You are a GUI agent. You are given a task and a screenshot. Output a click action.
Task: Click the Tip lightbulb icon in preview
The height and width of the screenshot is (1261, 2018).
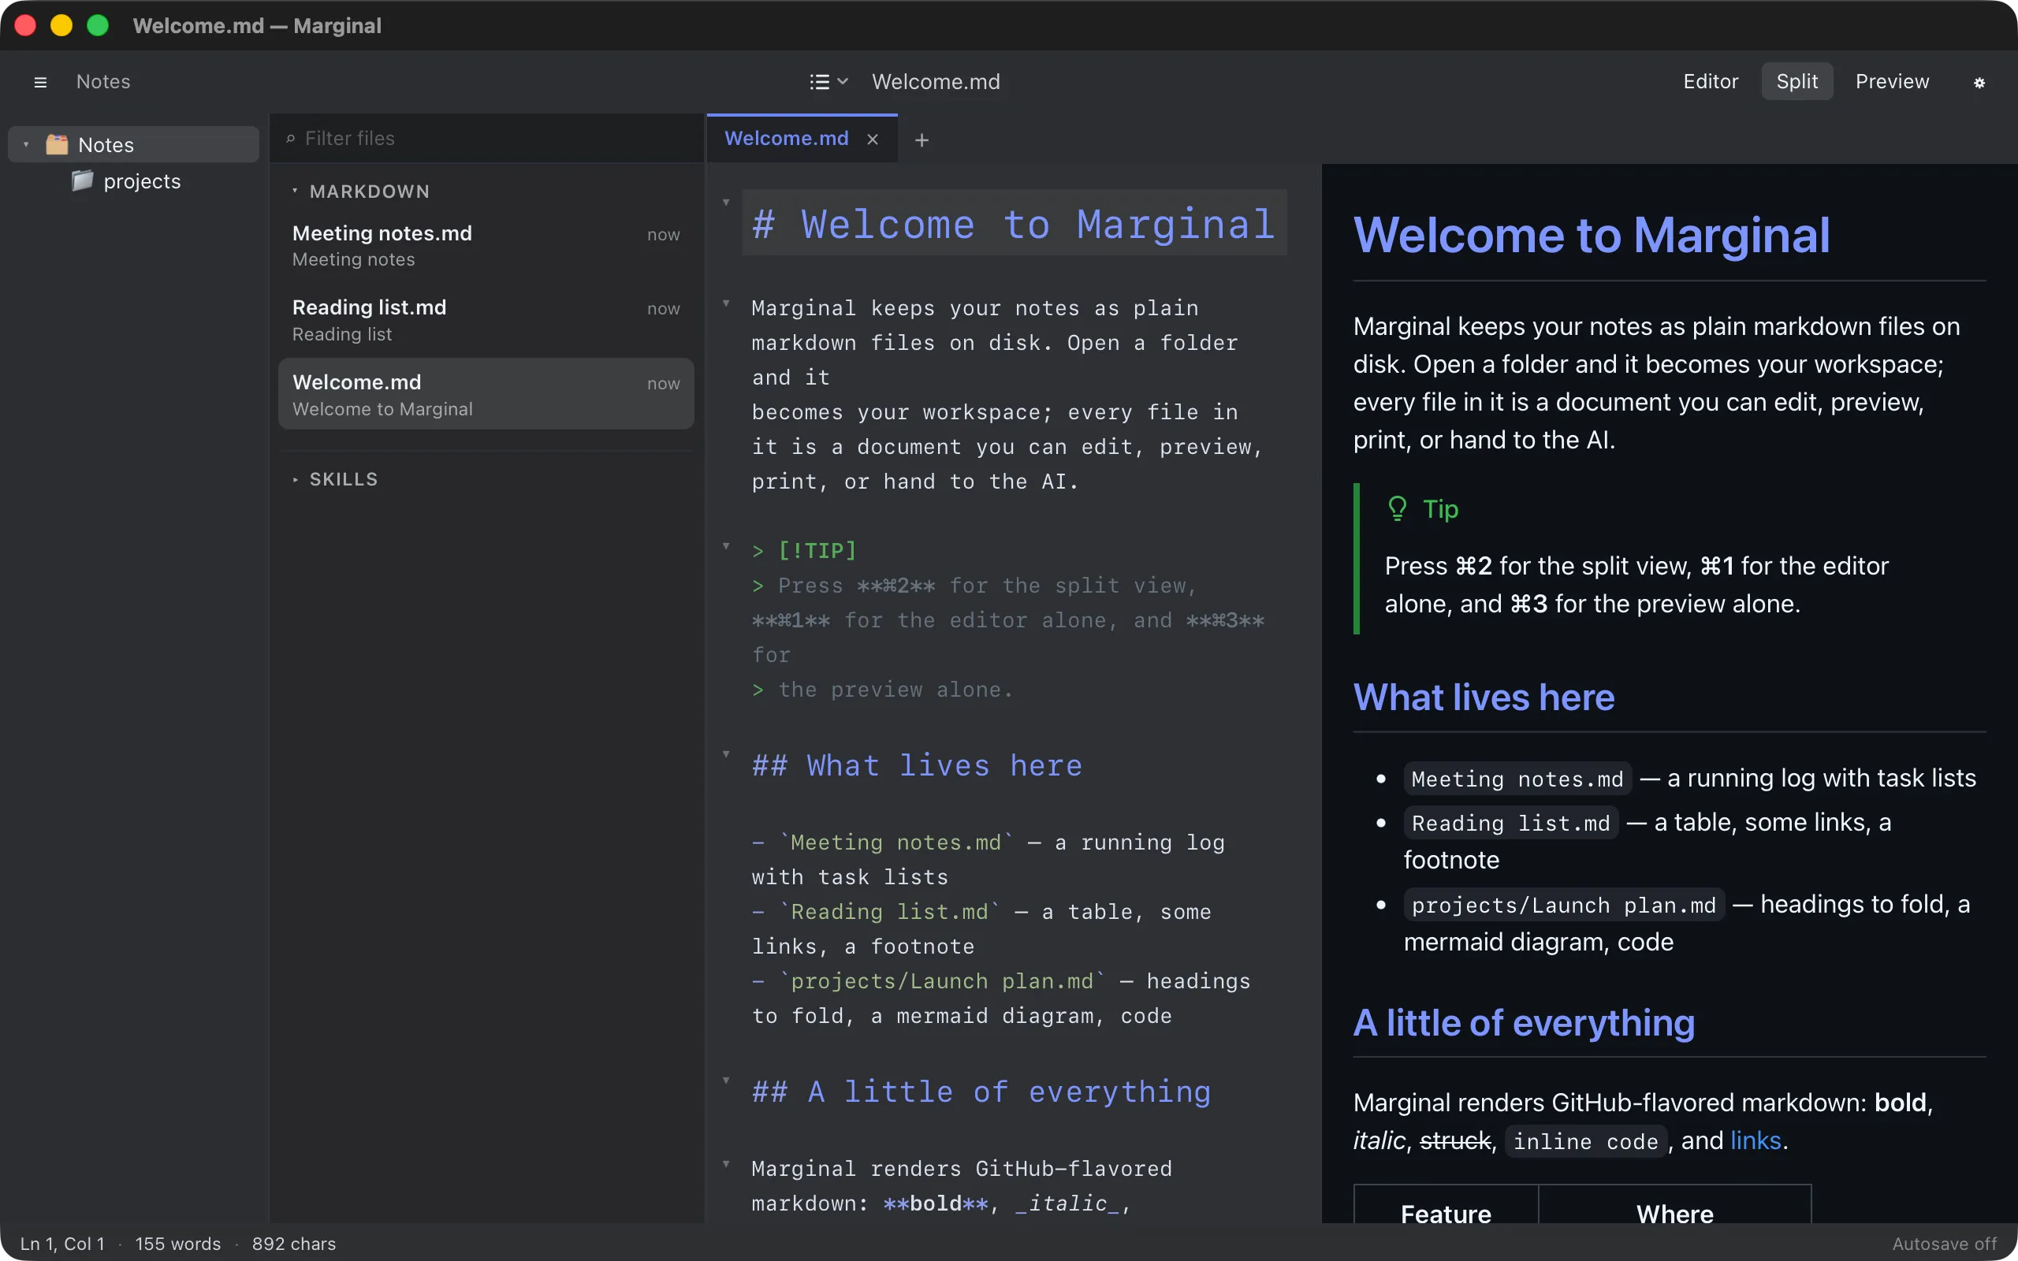tap(1397, 509)
